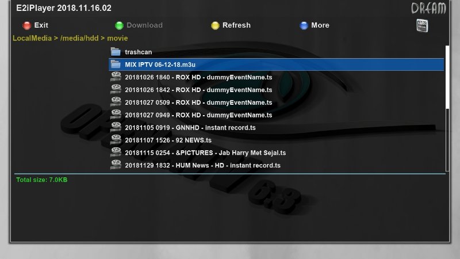Viewport: 460px width, 259px height.
Task: Select MIX IPTV 06-12-18.m3u entry
Action: [277, 64]
